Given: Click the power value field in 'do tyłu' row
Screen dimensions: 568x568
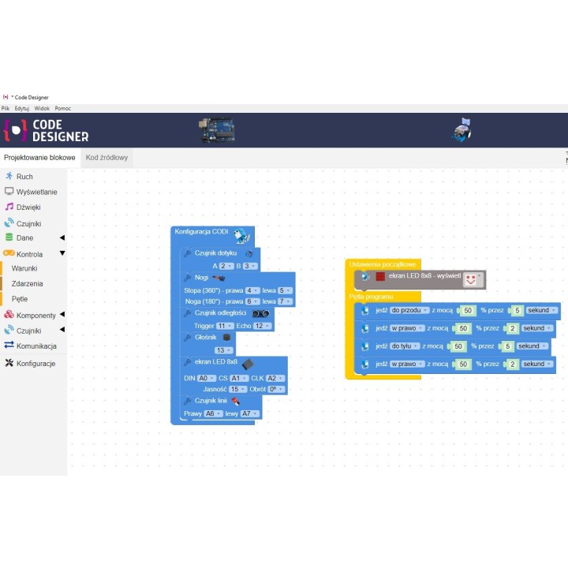Looking at the screenshot, I should pyautogui.click(x=457, y=346).
